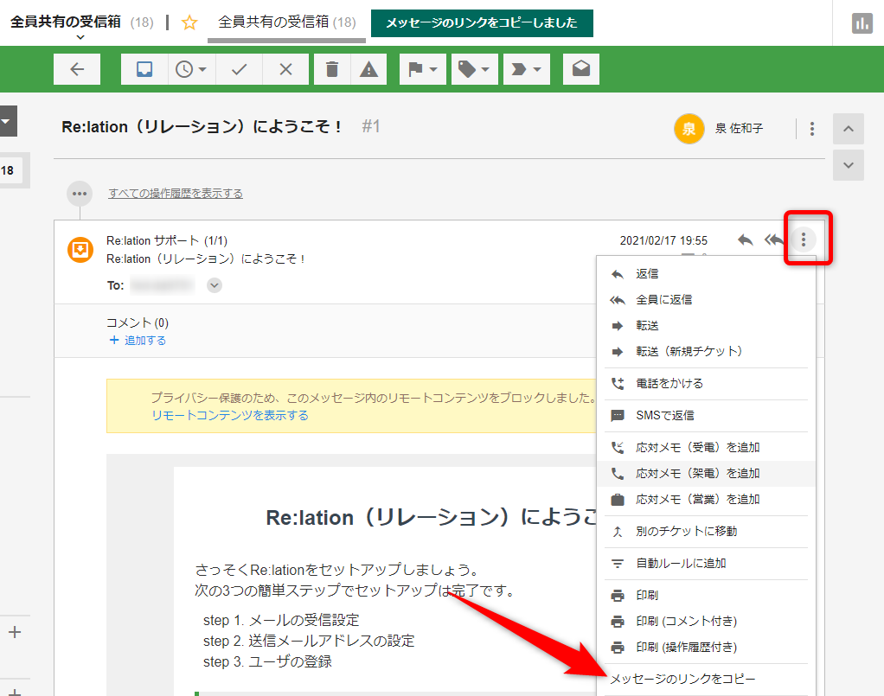Click 印刷 plain print menu item
Screen dimensions: 884x696
point(706,595)
